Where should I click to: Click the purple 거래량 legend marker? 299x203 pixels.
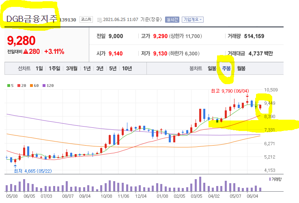(270, 179)
